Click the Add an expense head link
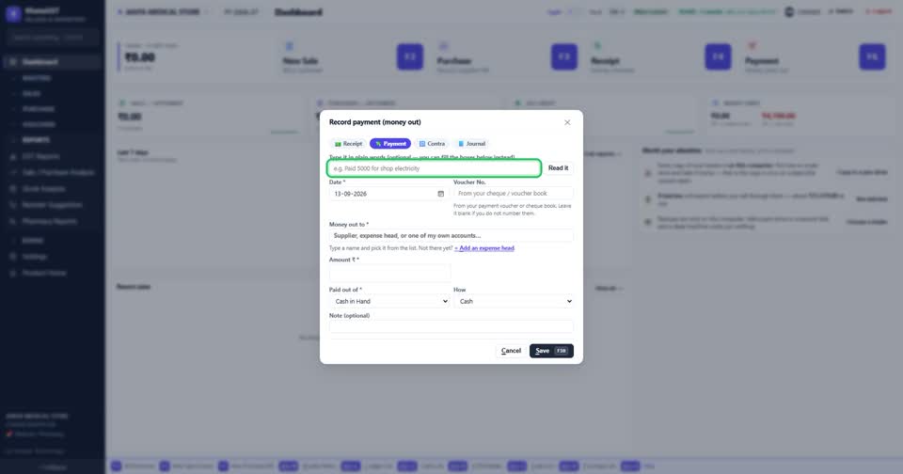Viewport: 903px width, 474px height. pyautogui.click(x=484, y=248)
